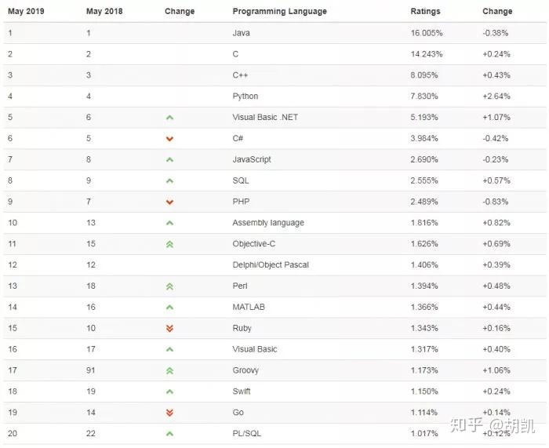
Task: Click the May 2018 column header
Action: [x=104, y=12]
